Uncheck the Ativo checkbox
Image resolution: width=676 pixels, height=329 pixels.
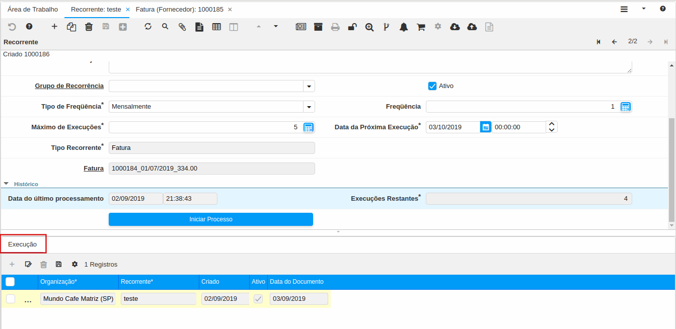(432, 86)
